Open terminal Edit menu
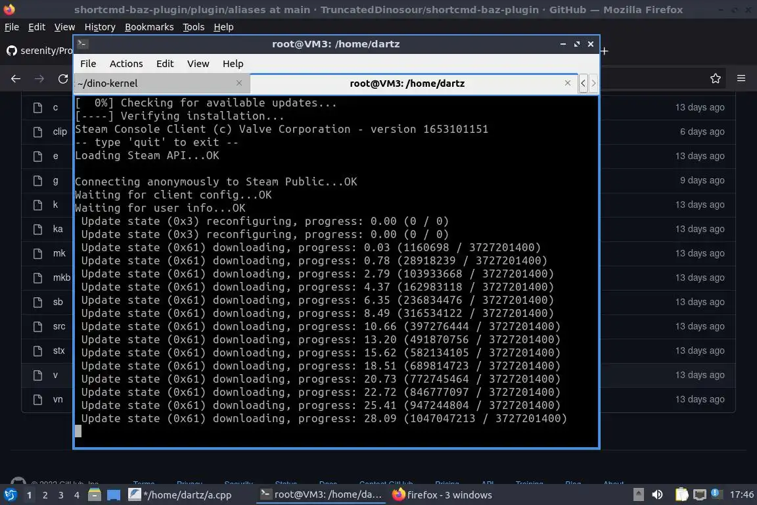The image size is (757, 505). (x=165, y=64)
